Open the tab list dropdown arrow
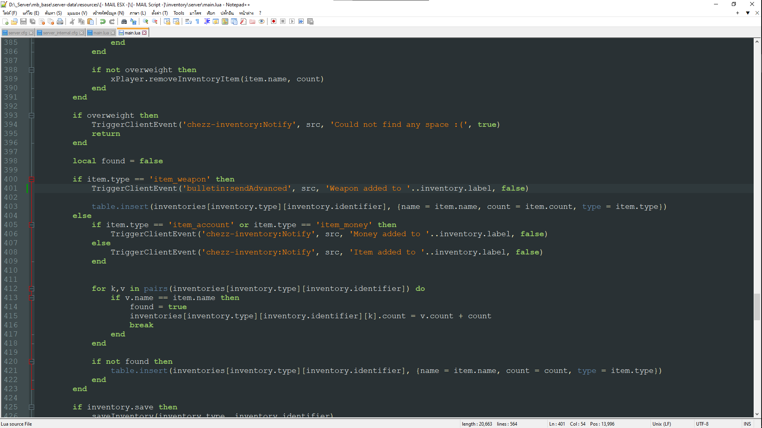The width and height of the screenshot is (762, 428). point(748,13)
